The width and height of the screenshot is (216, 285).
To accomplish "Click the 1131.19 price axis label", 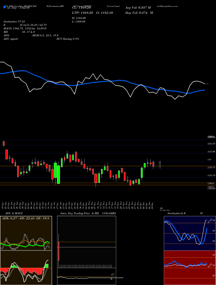I will 211,176.
